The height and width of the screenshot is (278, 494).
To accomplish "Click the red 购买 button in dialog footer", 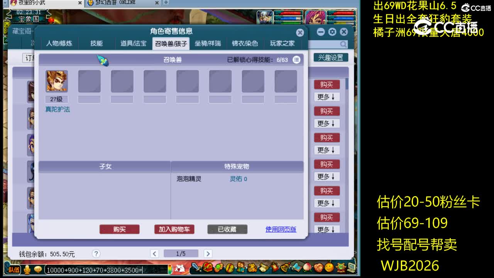I will [x=120, y=229].
